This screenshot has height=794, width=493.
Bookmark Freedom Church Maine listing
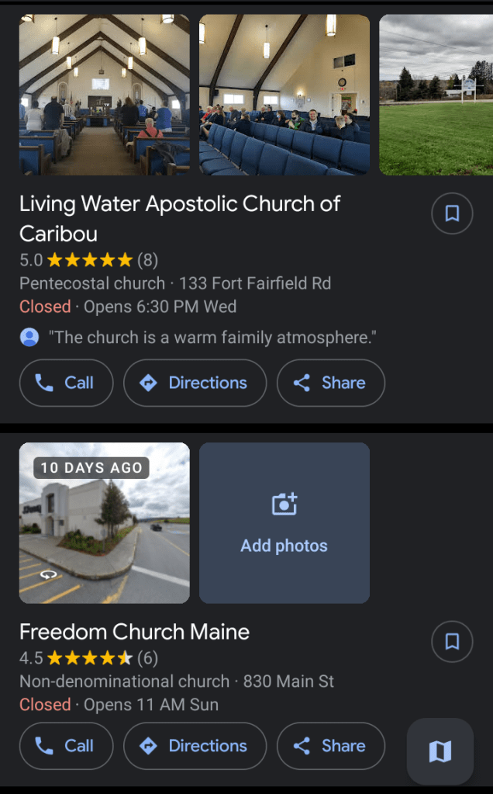pos(452,641)
